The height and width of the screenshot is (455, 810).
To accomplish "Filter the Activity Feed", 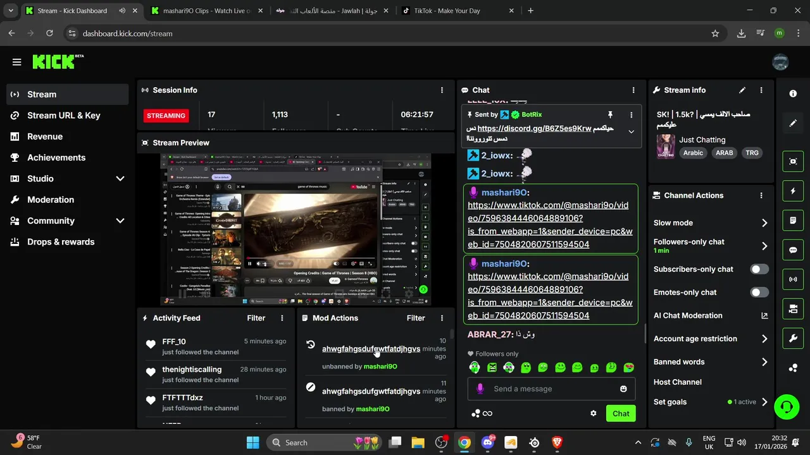I will pyautogui.click(x=256, y=318).
